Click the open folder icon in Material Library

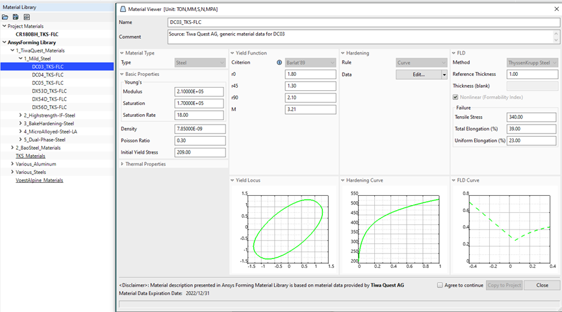pos(5,17)
